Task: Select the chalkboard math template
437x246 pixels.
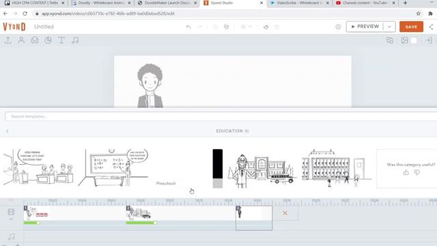Action: coord(113,167)
